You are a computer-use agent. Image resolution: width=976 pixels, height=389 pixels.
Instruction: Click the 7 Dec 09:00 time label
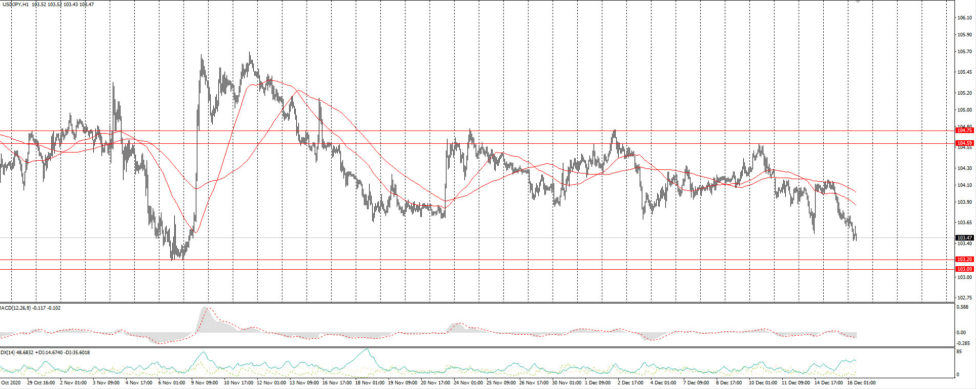(x=697, y=383)
